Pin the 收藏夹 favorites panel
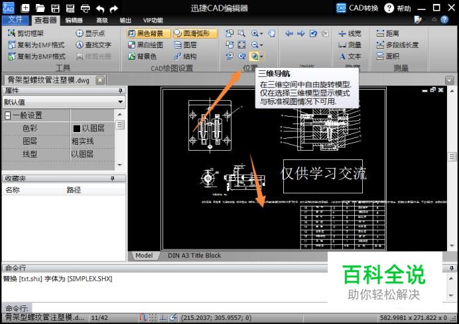Viewport: 459px width, 324px height. 113,178
